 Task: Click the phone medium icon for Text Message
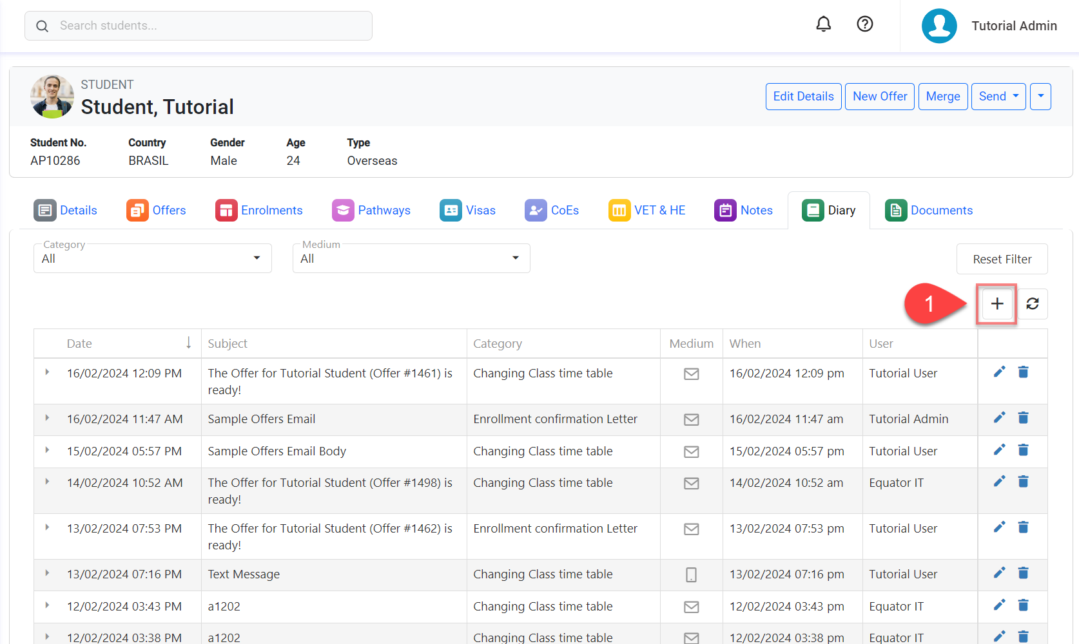tap(691, 575)
